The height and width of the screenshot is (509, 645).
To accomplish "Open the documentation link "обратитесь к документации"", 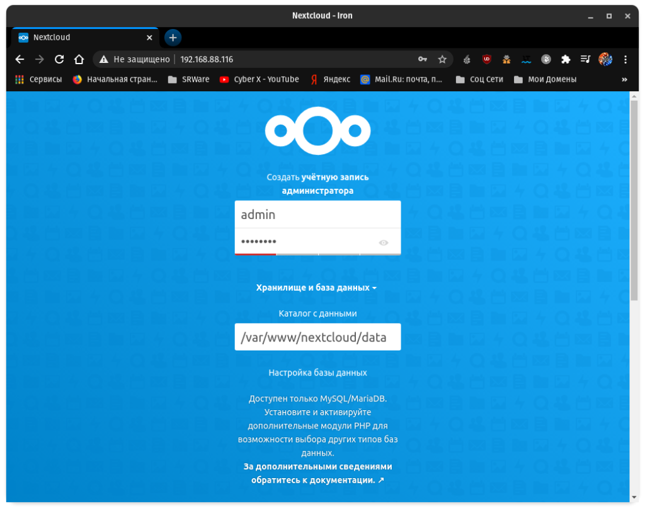I will 317,480.
